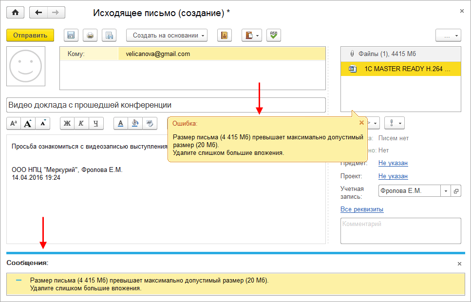The height and width of the screenshot is (302, 471).
Task: Toggle italic К formatting
Action: [81, 123]
